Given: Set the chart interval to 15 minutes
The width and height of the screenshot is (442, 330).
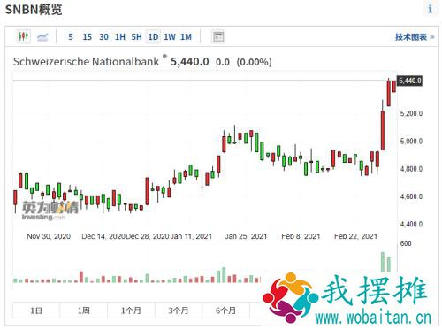Looking at the screenshot, I should [88, 37].
